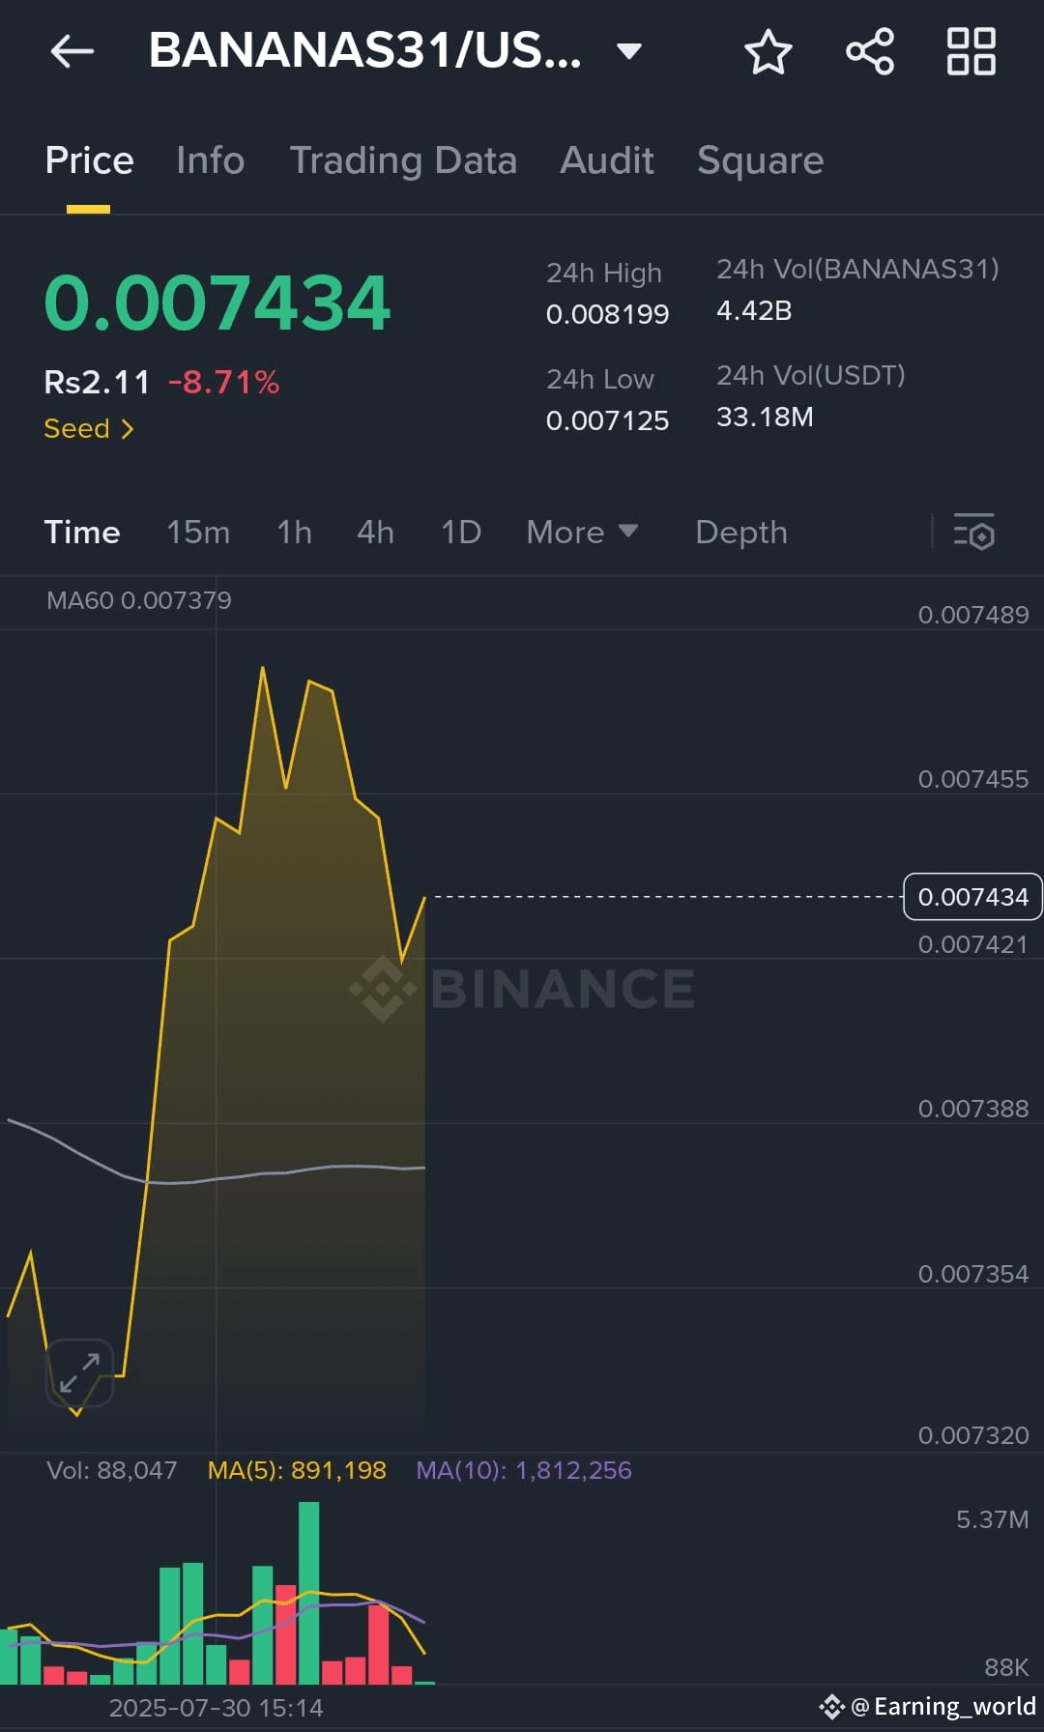Open the four-squares grid menu icon

click(971, 51)
